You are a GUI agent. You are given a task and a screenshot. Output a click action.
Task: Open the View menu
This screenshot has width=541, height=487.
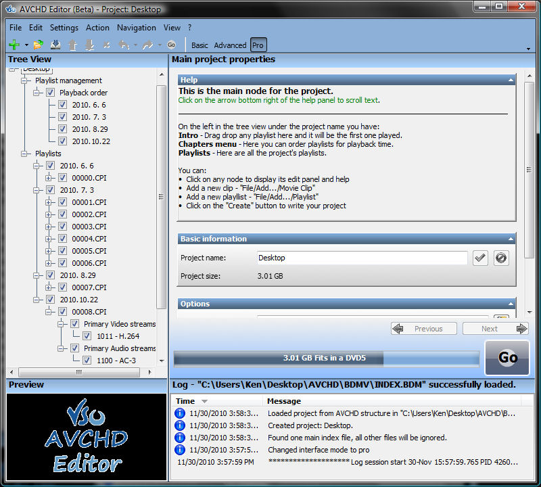pyautogui.click(x=172, y=28)
